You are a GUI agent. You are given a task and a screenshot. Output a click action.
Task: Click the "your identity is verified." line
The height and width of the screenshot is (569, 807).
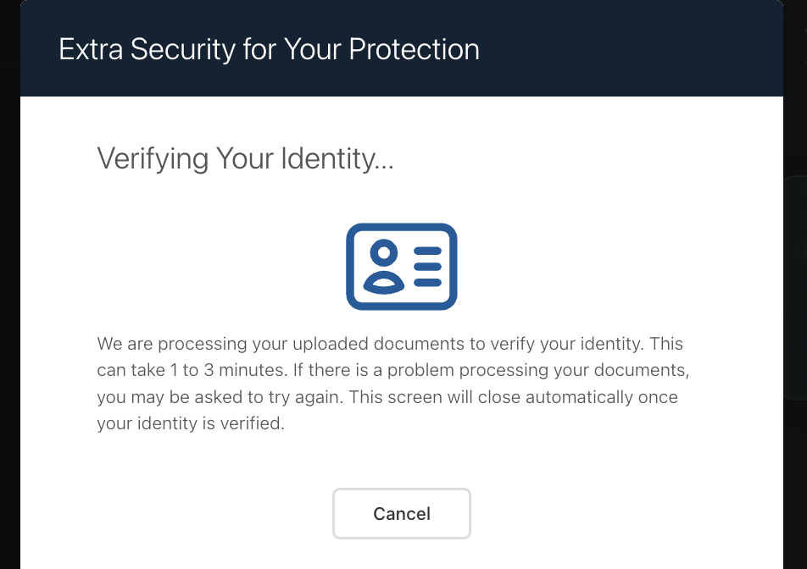click(191, 423)
